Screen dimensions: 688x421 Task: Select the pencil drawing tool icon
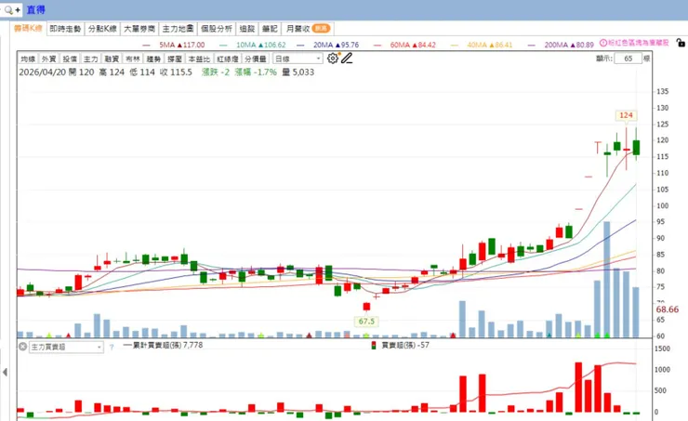(347, 59)
